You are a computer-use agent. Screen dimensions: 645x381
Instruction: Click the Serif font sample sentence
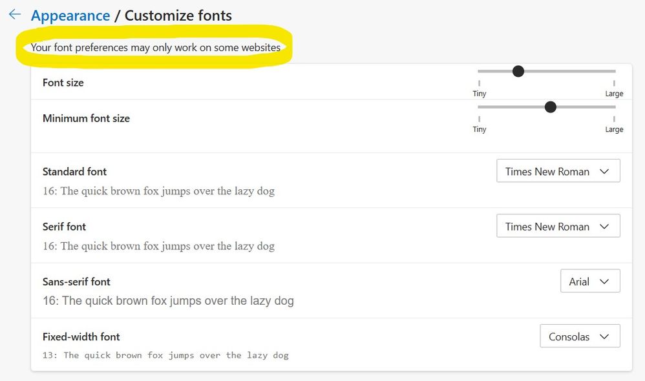158,246
